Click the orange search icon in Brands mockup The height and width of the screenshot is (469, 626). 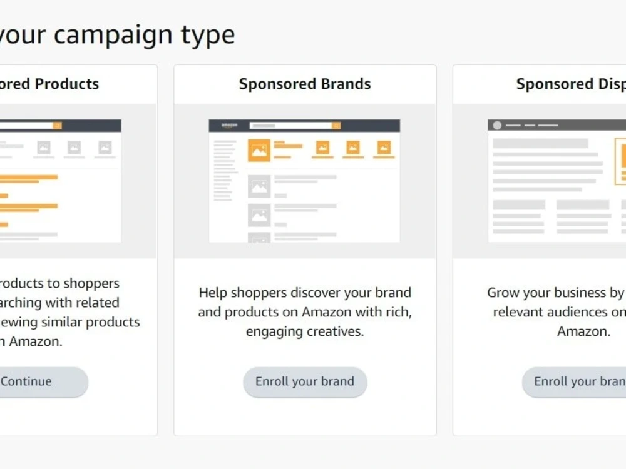pos(337,126)
